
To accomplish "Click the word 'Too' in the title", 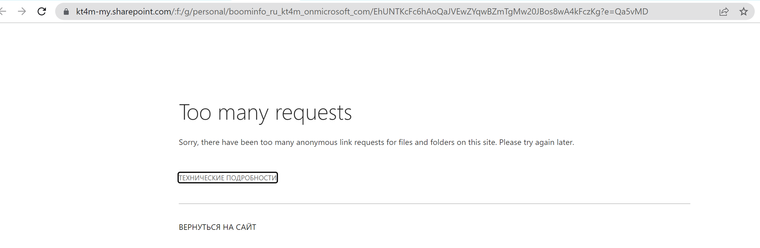I will (x=195, y=113).
